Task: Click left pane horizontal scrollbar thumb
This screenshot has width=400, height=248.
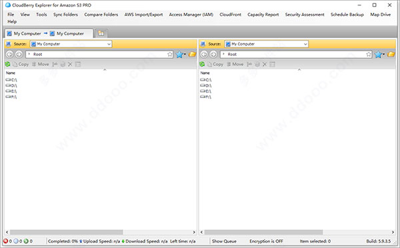Action: (x=66, y=232)
